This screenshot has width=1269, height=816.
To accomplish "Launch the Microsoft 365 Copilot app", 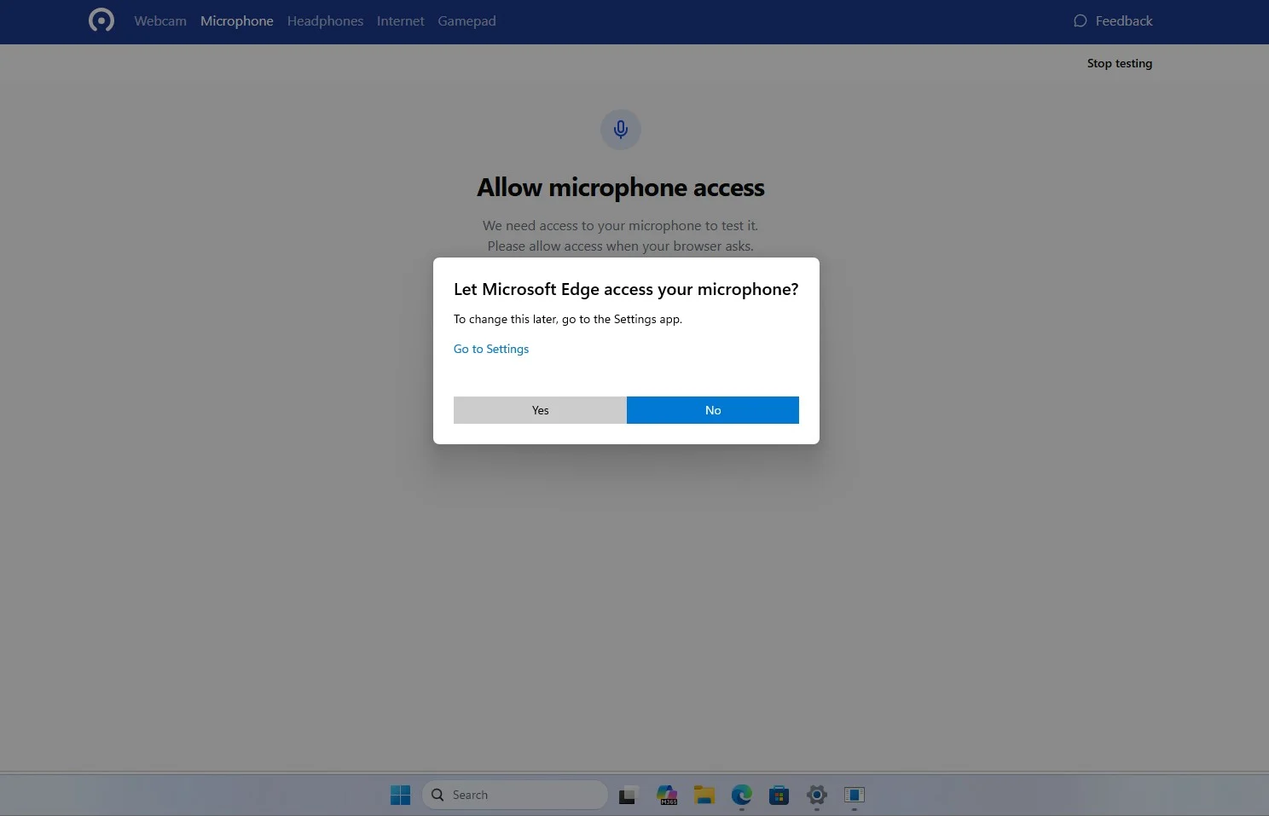I will click(x=667, y=795).
